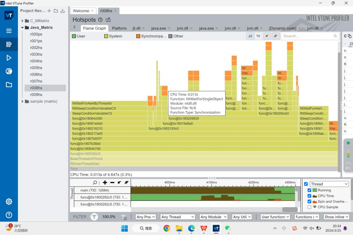The height and width of the screenshot is (235, 353).
Task: Open the Settings gear in sidebar
Action: pyautogui.click(x=9, y=202)
